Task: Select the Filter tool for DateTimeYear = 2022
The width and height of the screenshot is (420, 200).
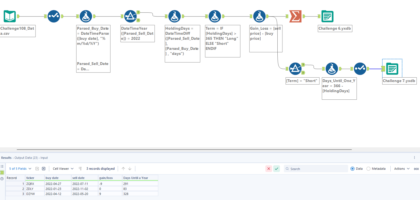Action: [x=130, y=16]
